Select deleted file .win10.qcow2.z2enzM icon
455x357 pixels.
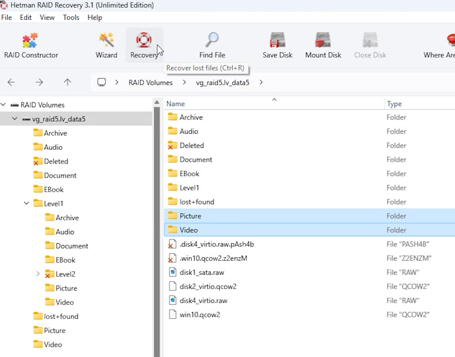[172, 259]
